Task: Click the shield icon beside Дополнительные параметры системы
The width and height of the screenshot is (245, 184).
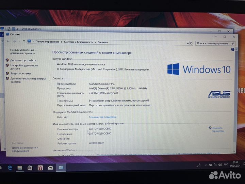Action: tap(7, 78)
